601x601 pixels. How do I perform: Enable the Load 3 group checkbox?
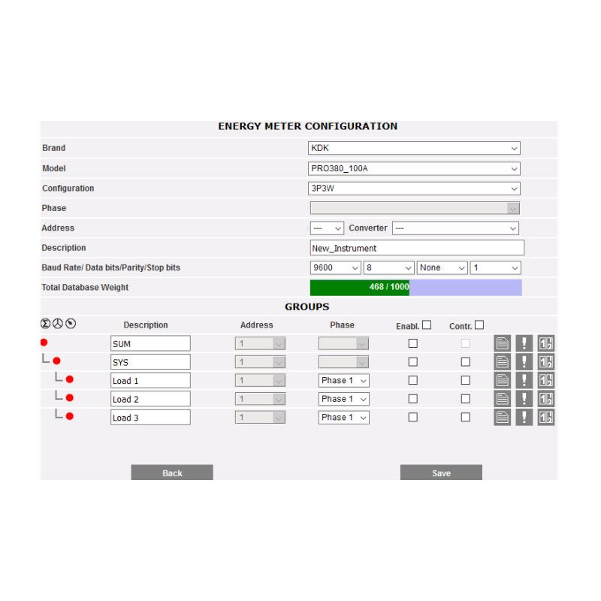click(x=412, y=417)
